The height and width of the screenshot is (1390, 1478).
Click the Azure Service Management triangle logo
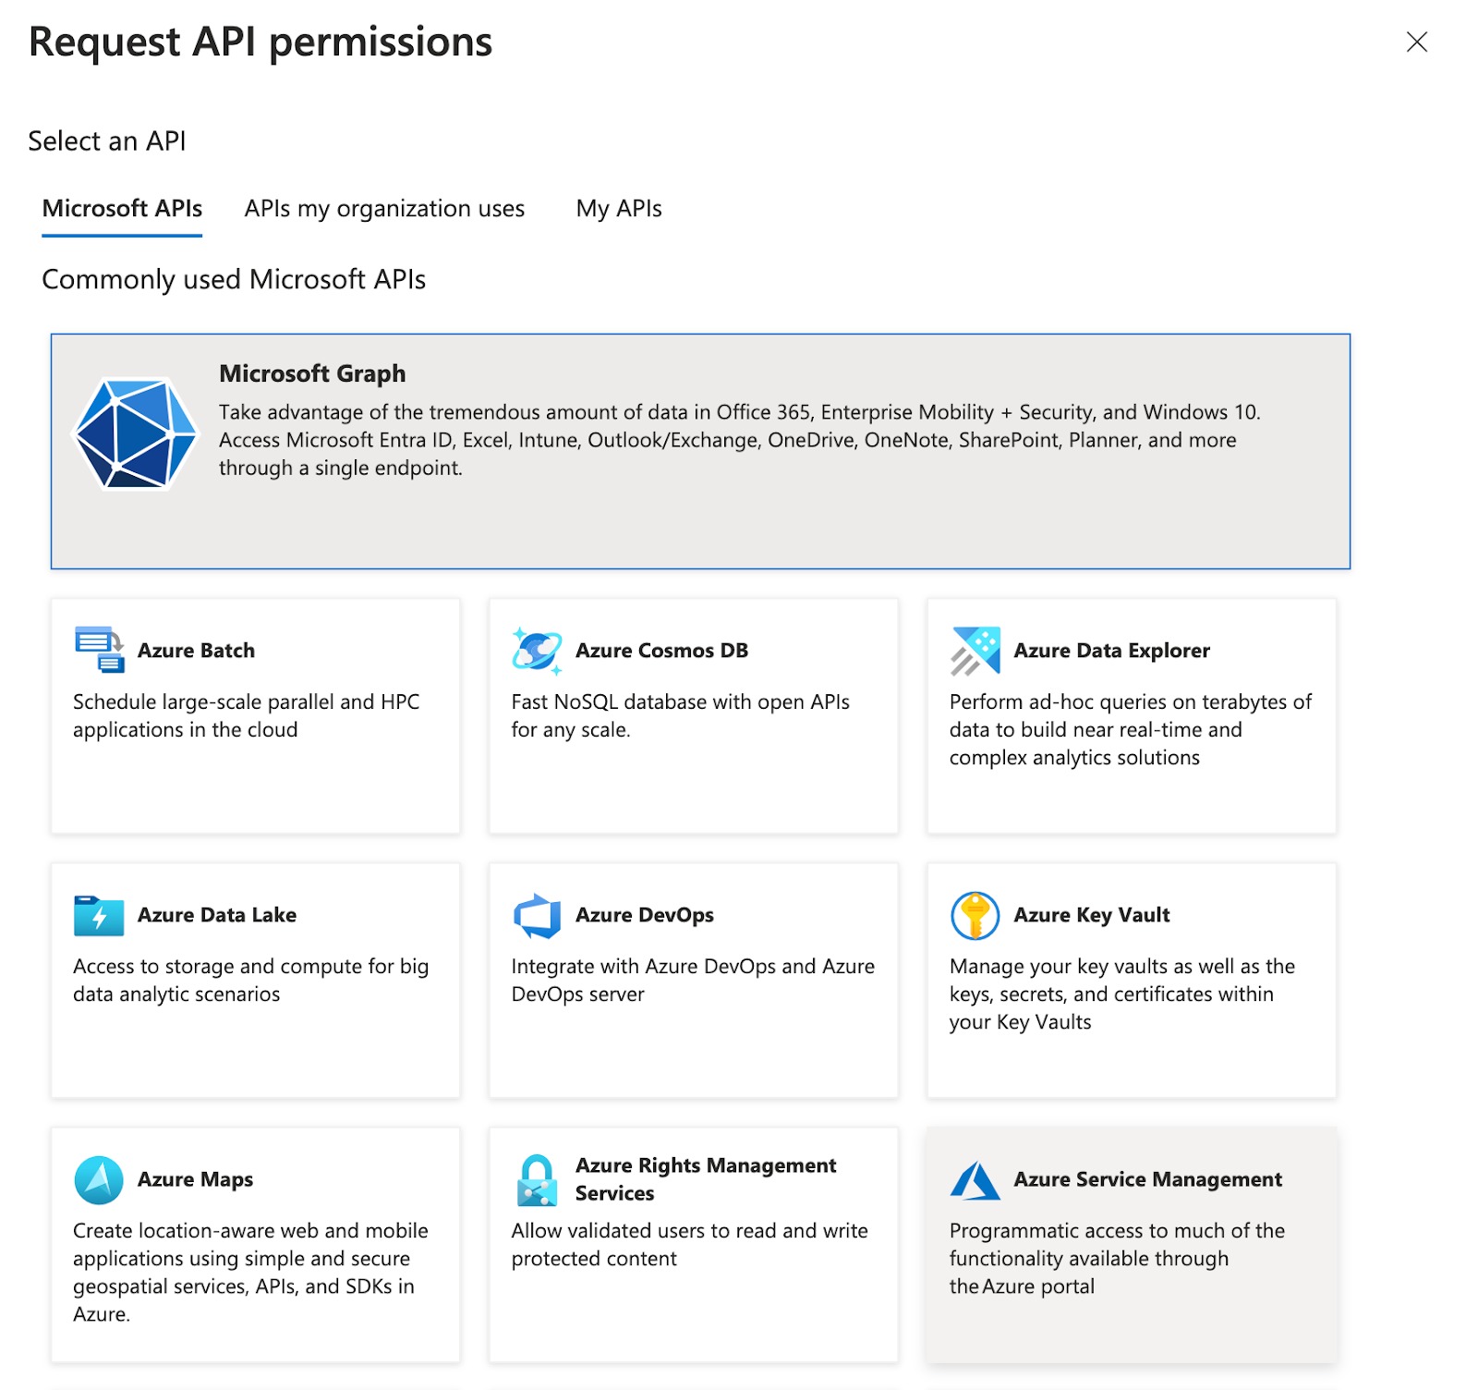975,1180
